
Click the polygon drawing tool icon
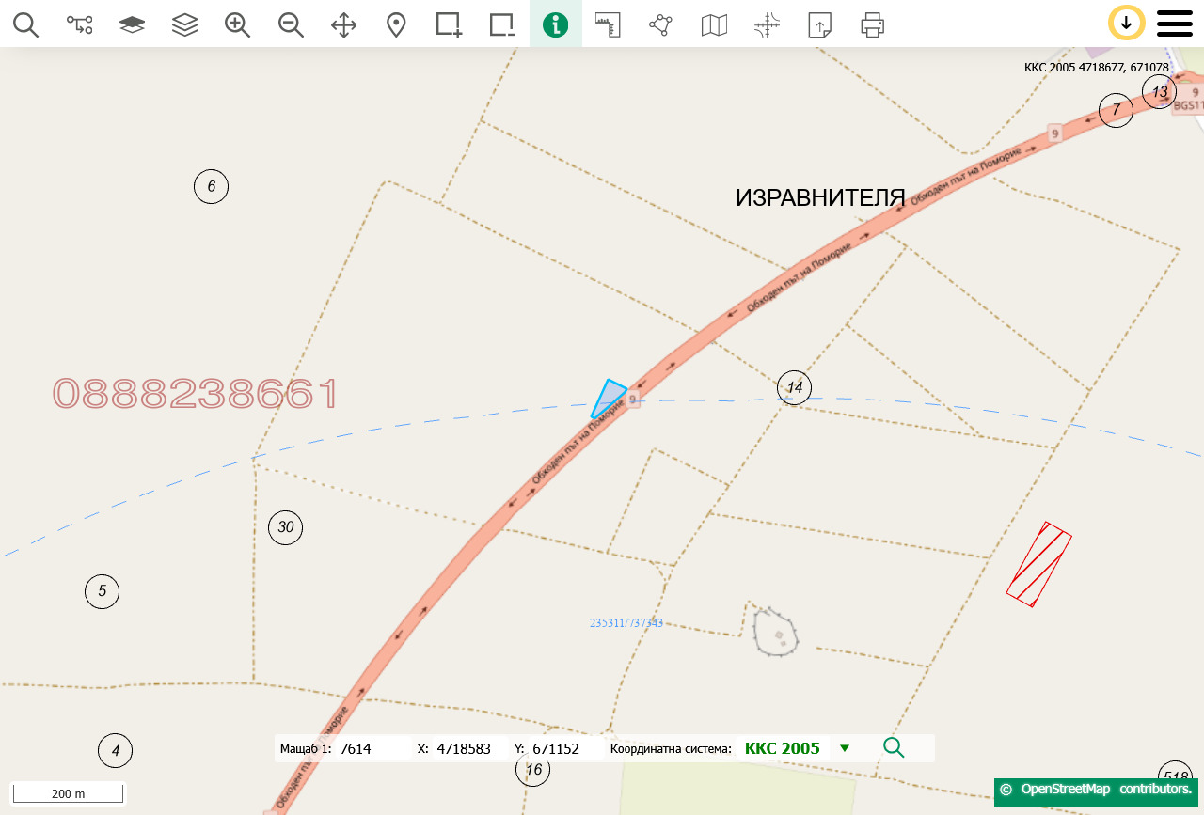click(660, 24)
